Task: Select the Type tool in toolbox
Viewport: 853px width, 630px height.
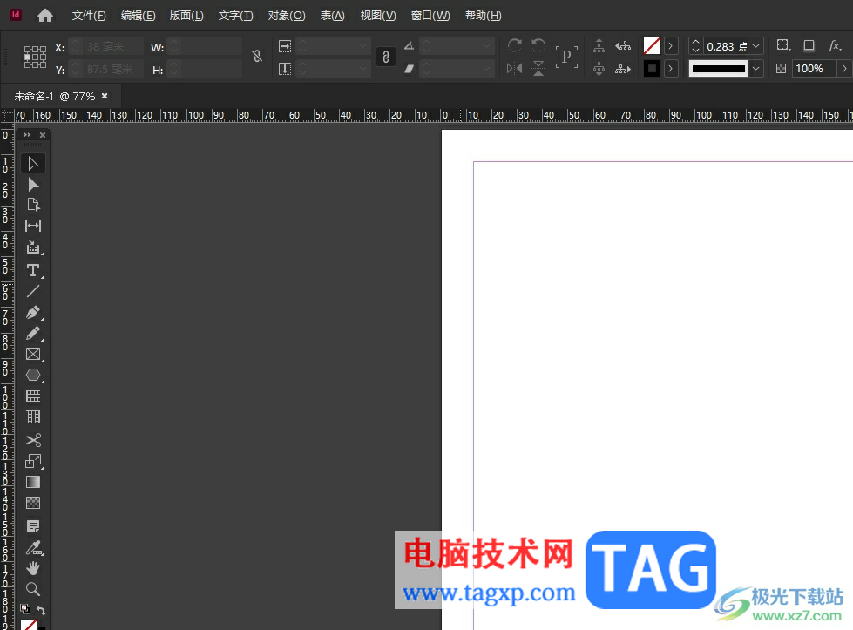Action: [x=33, y=270]
